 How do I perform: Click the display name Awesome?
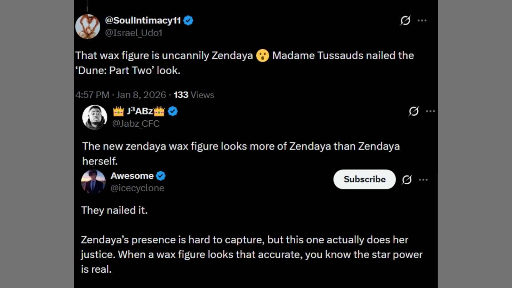(x=132, y=176)
